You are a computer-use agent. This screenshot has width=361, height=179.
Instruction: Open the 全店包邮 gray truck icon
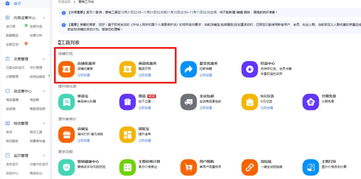pyautogui.click(x=189, y=102)
